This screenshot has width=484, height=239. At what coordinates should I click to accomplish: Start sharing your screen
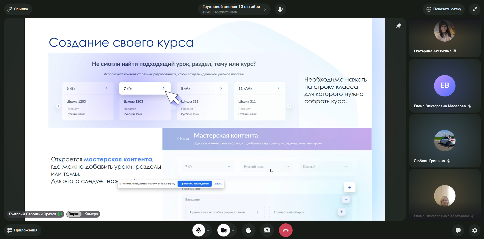click(x=267, y=230)
